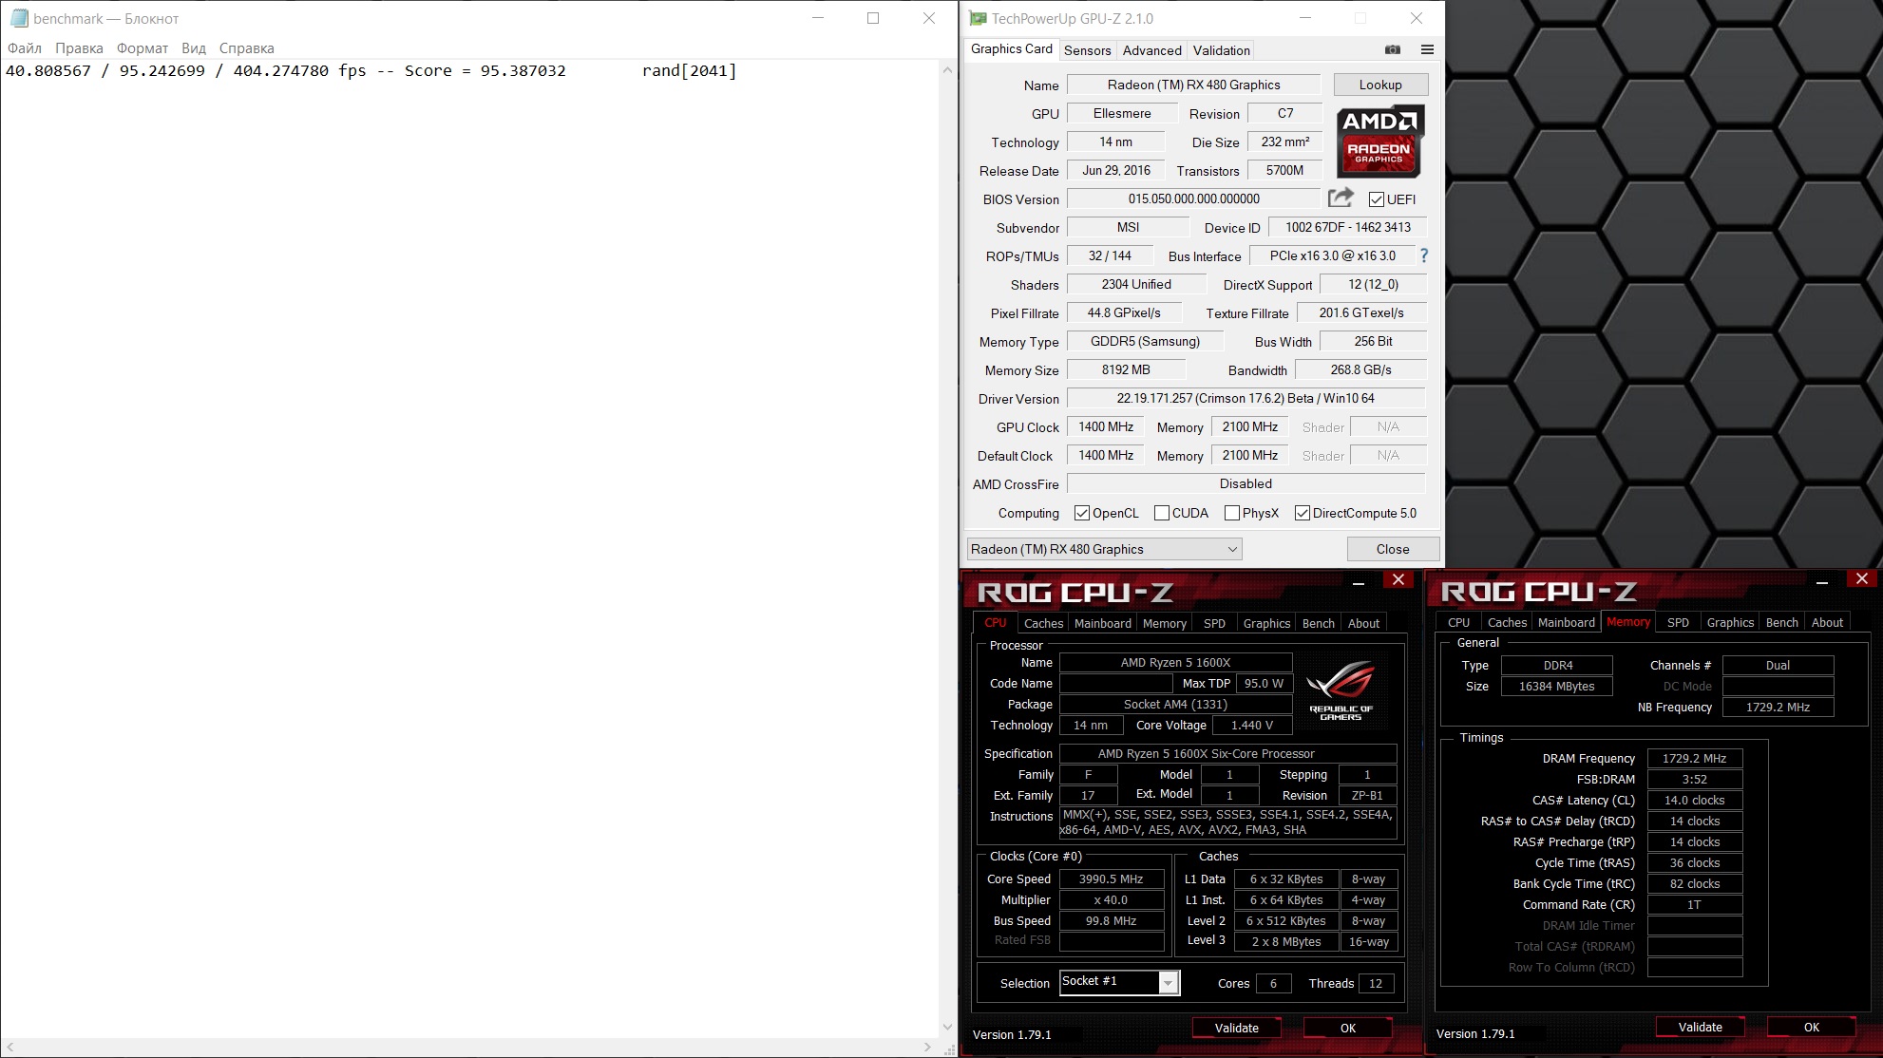Toggle the OpenCL checkbox
The image size is (1883, 1058).
[x=1082, y=513]
